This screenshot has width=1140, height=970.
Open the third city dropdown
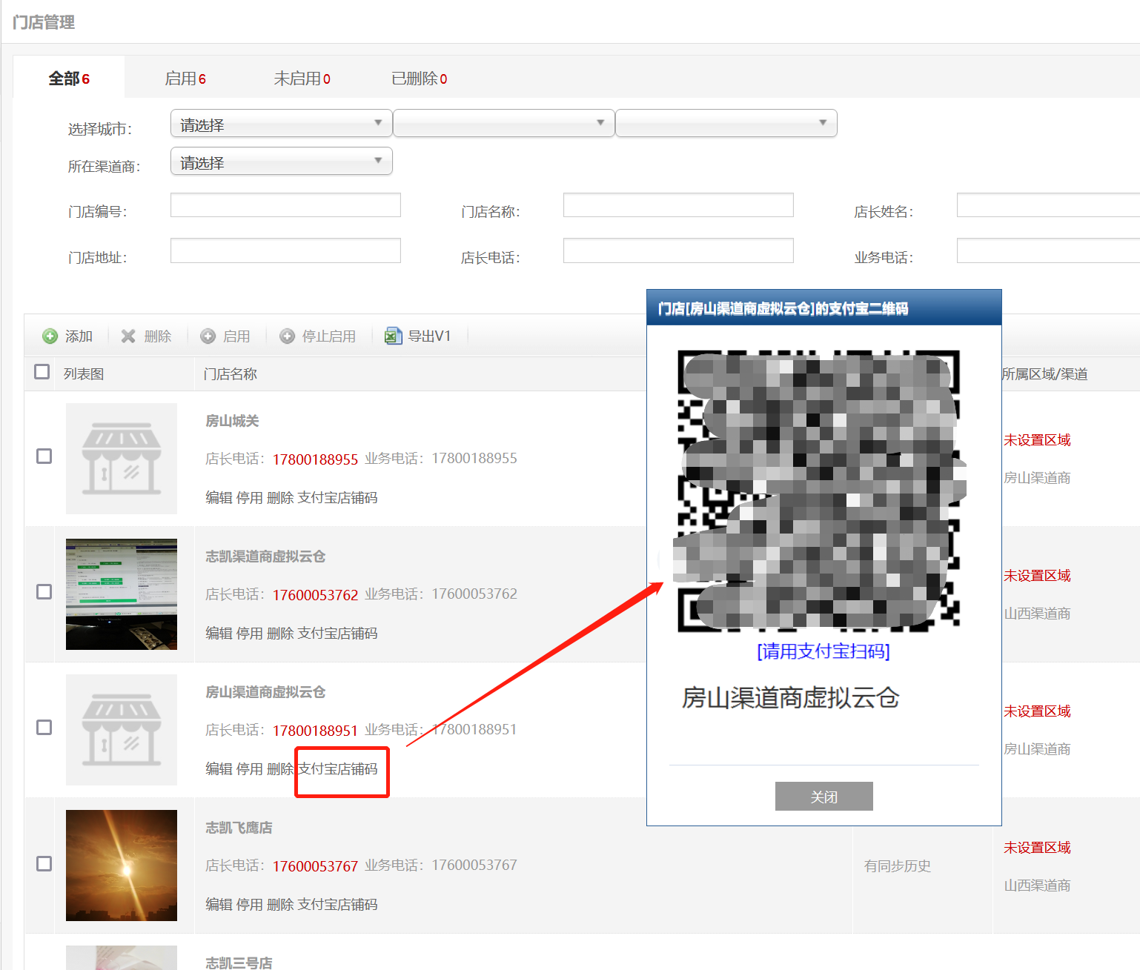[x=726, y=123]
